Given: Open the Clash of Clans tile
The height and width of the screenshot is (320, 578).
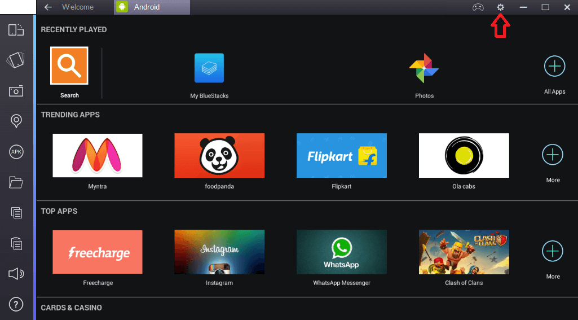Looking at the screenshot, I should tap(464, 252).
